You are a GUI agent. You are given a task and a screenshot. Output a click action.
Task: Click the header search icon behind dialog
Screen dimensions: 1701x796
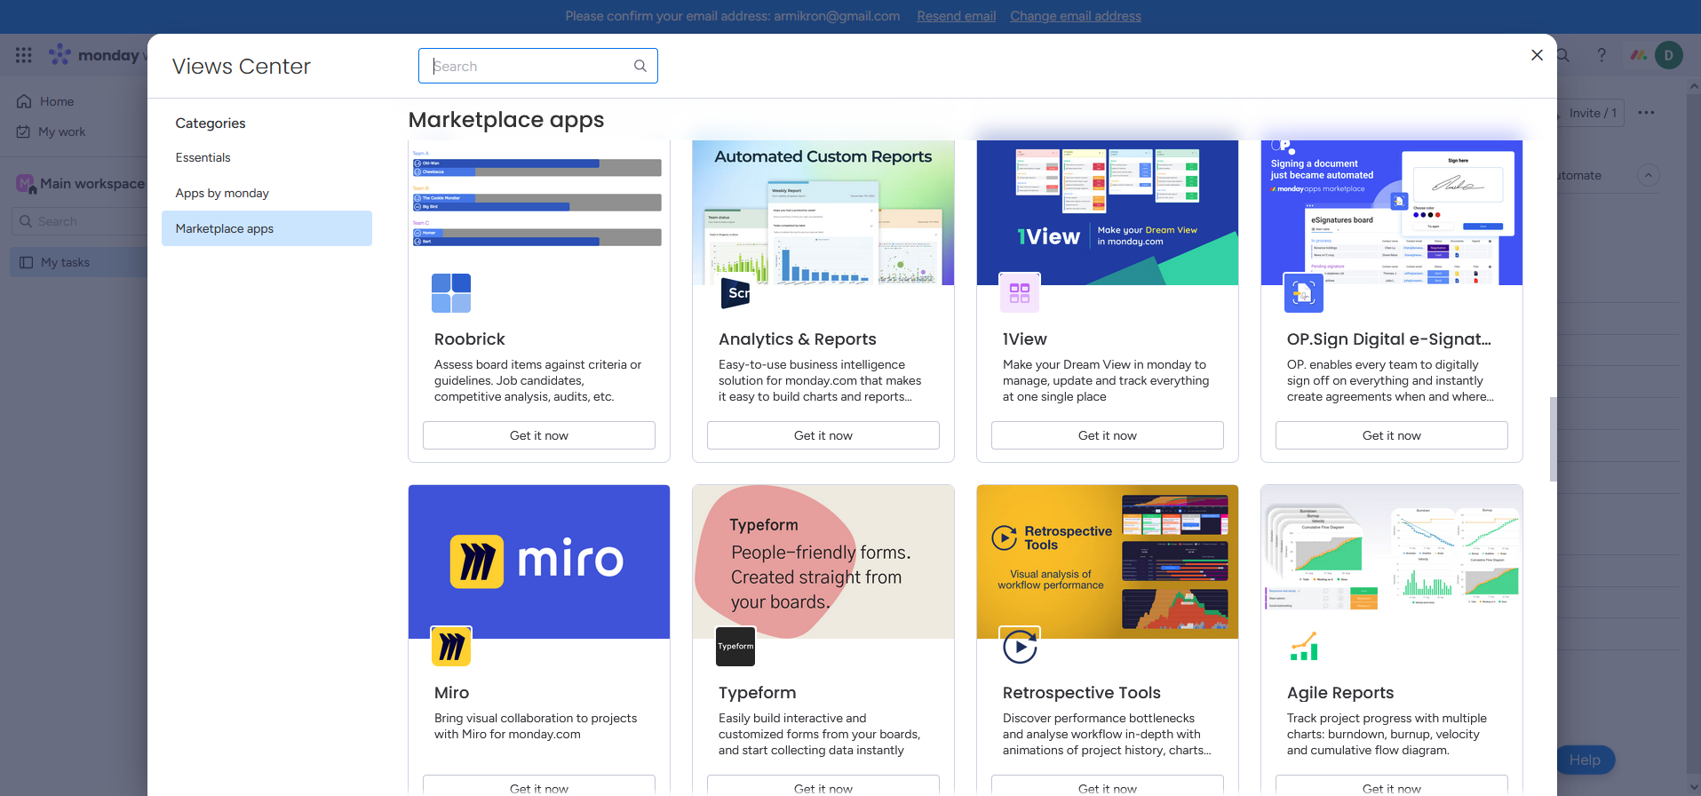tap(1563, 55)
